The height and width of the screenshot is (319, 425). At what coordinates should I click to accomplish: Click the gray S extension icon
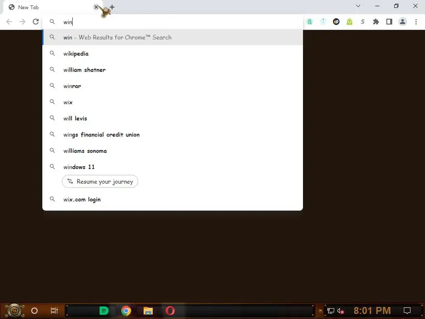(x=363, y=22)
